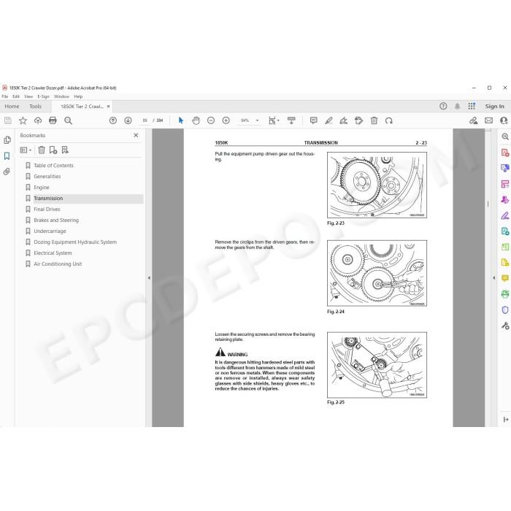511x511 pixels.
Task: Open the E-Sign menu
Action: (43, 96)
